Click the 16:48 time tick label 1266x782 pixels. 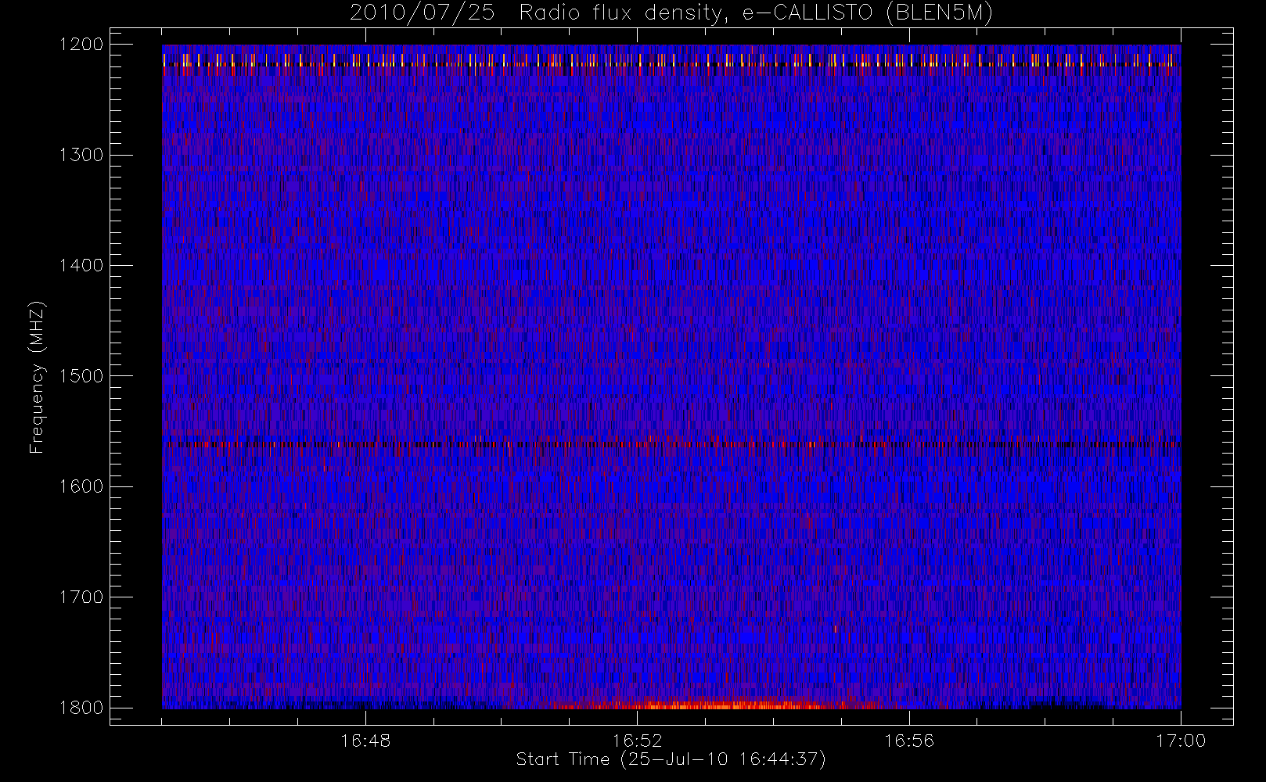(365, 741)
